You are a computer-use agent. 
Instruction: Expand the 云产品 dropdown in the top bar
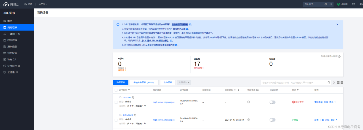43,4
